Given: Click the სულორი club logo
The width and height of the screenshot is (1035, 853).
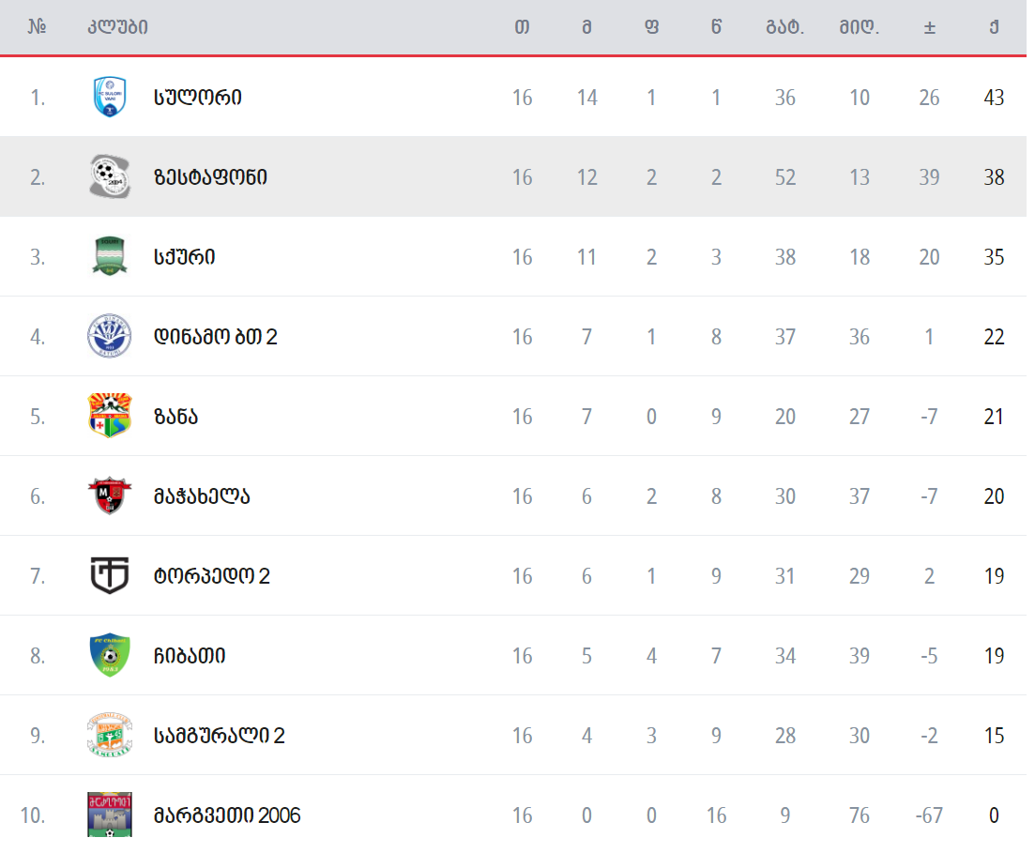Looking at the screenshot, I should coord(110,97).
